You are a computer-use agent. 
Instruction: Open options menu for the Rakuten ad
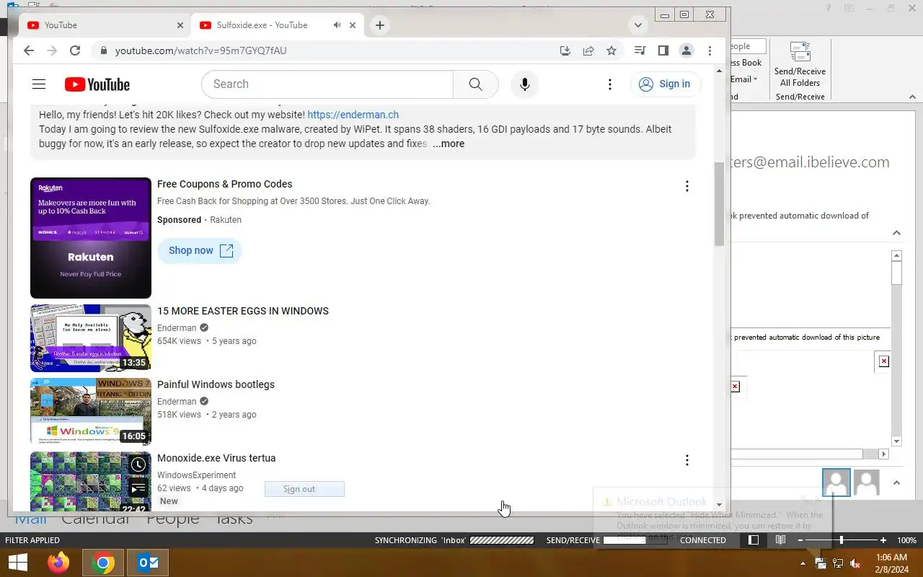[687, 186]
